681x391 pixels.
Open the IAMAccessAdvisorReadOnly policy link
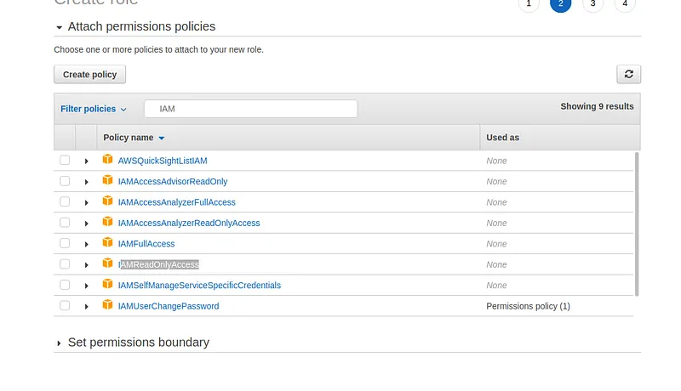click(x=173, y=182)
